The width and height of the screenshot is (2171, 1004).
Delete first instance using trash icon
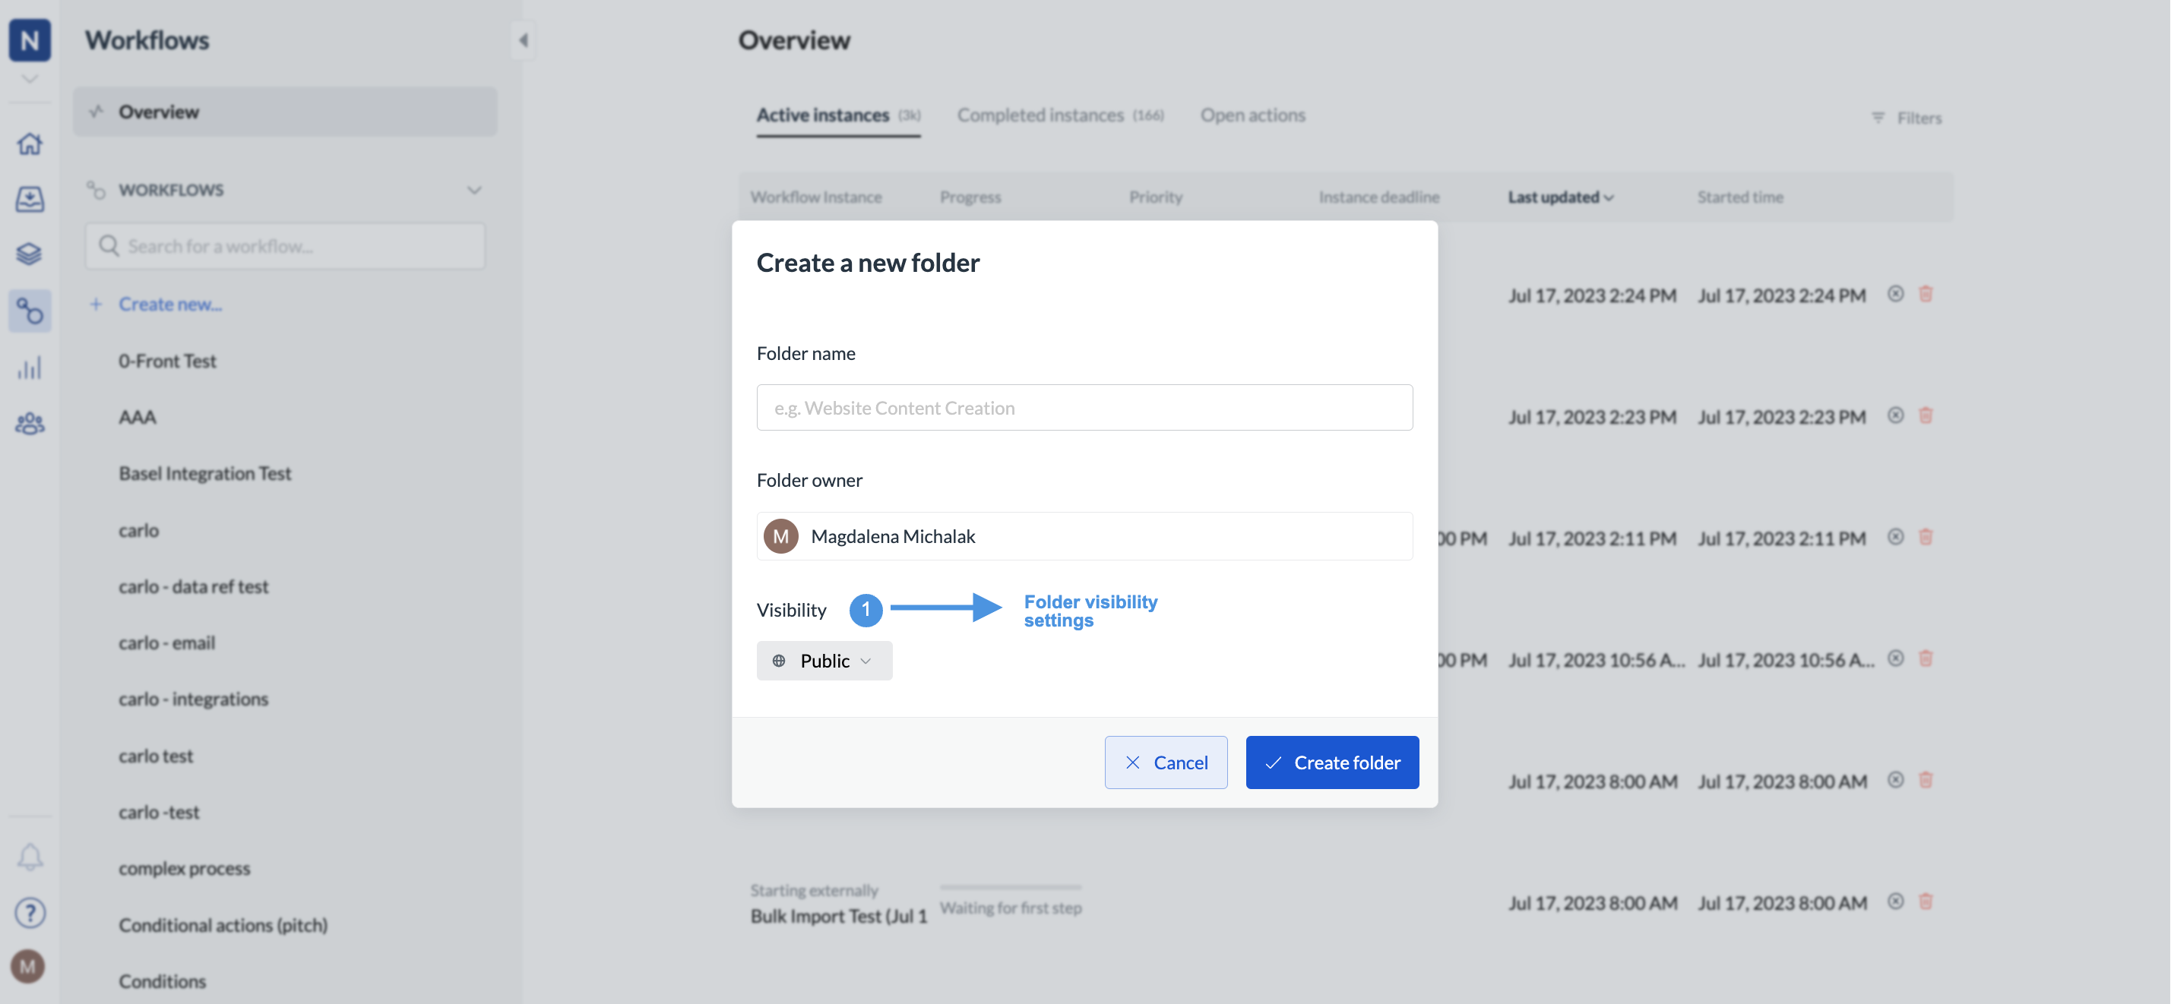[1926, 294]
